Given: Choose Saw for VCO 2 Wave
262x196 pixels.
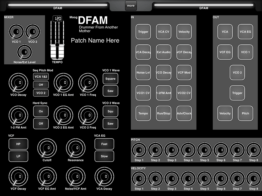Looking at the screenshot, I should pos(110,124).
